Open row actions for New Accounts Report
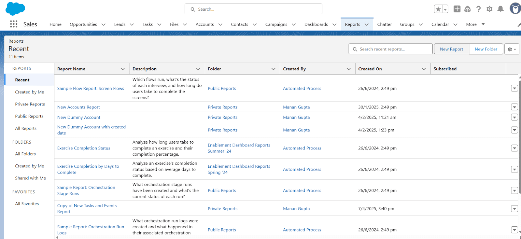521x239 pixels. click(514, 107)
